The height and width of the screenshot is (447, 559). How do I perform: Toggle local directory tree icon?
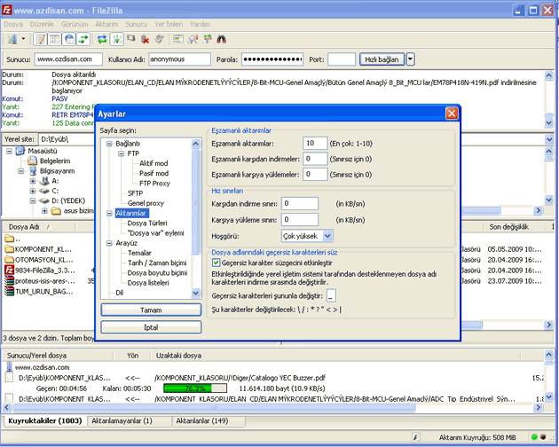[x=55, y=39]
